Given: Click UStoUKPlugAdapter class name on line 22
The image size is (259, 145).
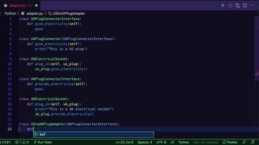Looking at the screenshot, I should 48,124.
